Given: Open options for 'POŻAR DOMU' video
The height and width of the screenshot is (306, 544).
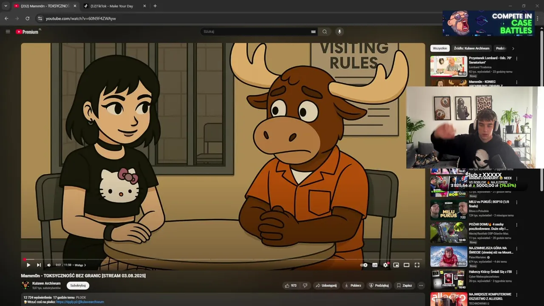Looking at the screenshot, I should click(517, 225).
